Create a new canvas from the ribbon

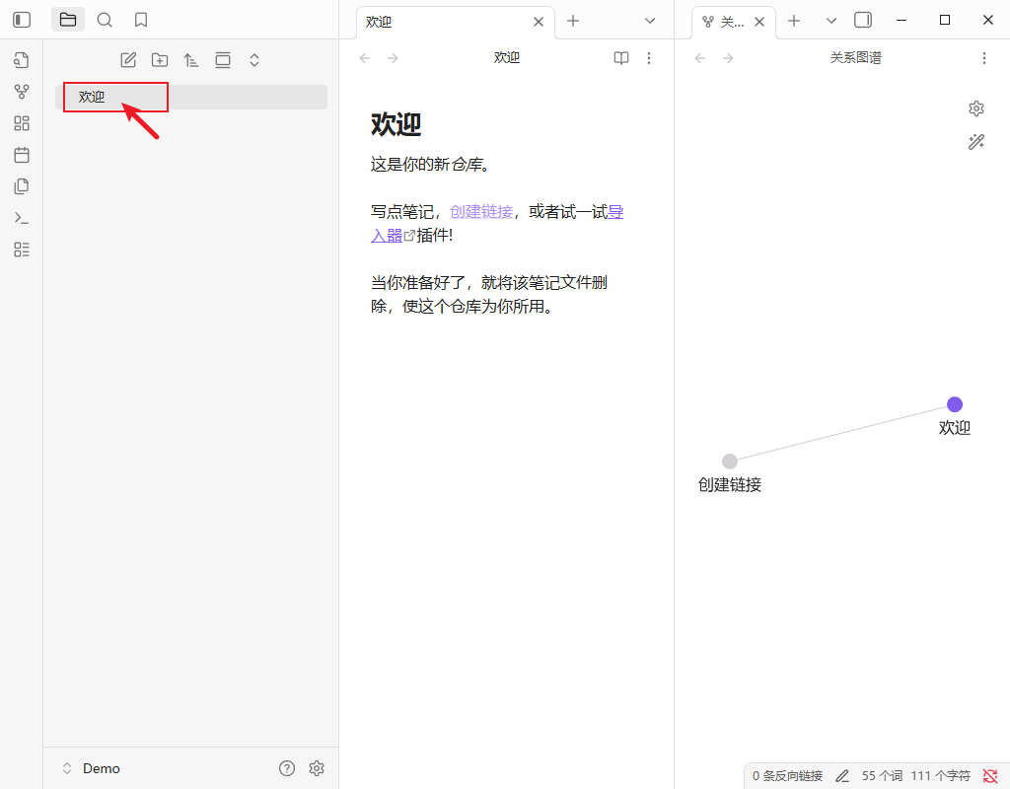point(21,123)
